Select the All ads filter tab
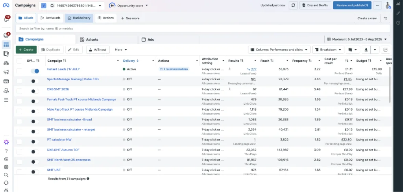Screen dimensions: 403x192 pos(26,18)
